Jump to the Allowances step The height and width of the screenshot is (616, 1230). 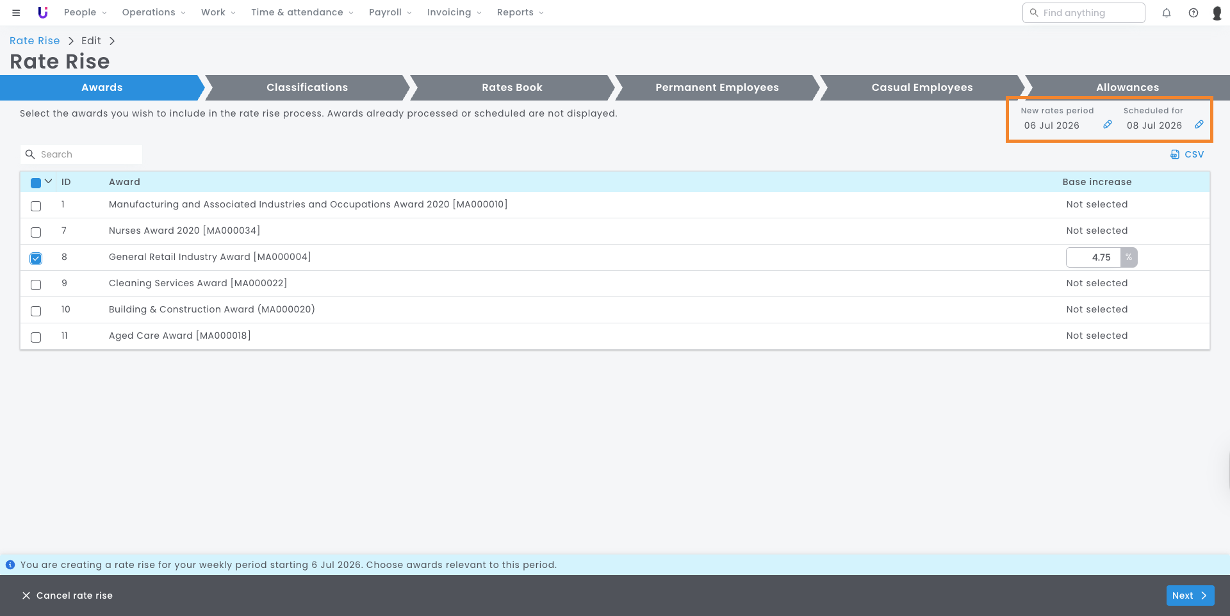click(x=1127, y=88)
